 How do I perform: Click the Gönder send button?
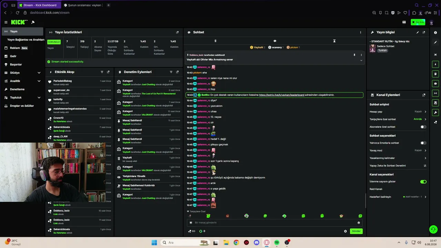pyautogui.click(x=356, y=231)
